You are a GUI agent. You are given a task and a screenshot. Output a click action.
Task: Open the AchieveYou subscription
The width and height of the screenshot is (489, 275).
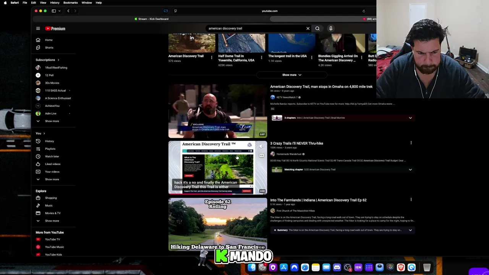(52, 106)
